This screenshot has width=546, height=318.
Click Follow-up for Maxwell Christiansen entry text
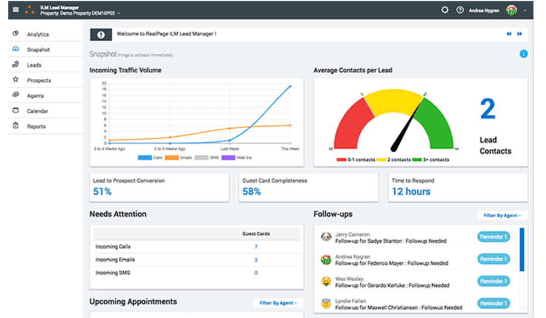point(399,308)
